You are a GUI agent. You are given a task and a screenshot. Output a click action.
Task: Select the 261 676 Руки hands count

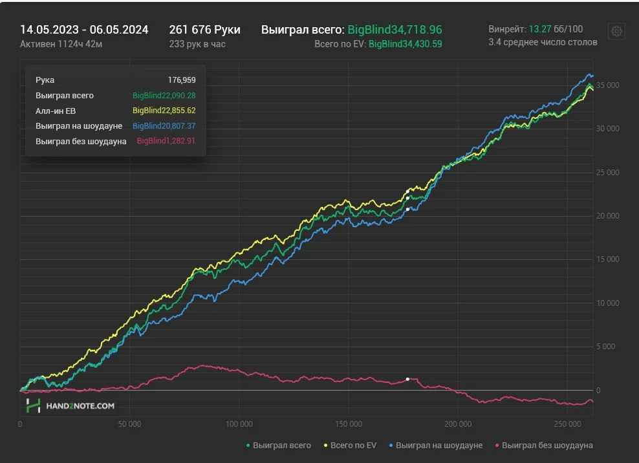click(x=204, y=30)
